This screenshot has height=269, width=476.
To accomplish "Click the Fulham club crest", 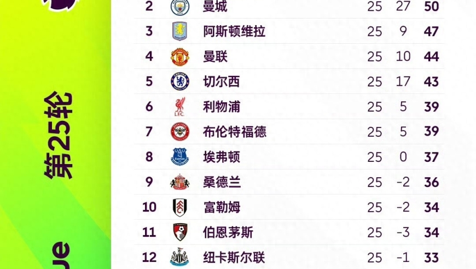I will tap(179, 207).
